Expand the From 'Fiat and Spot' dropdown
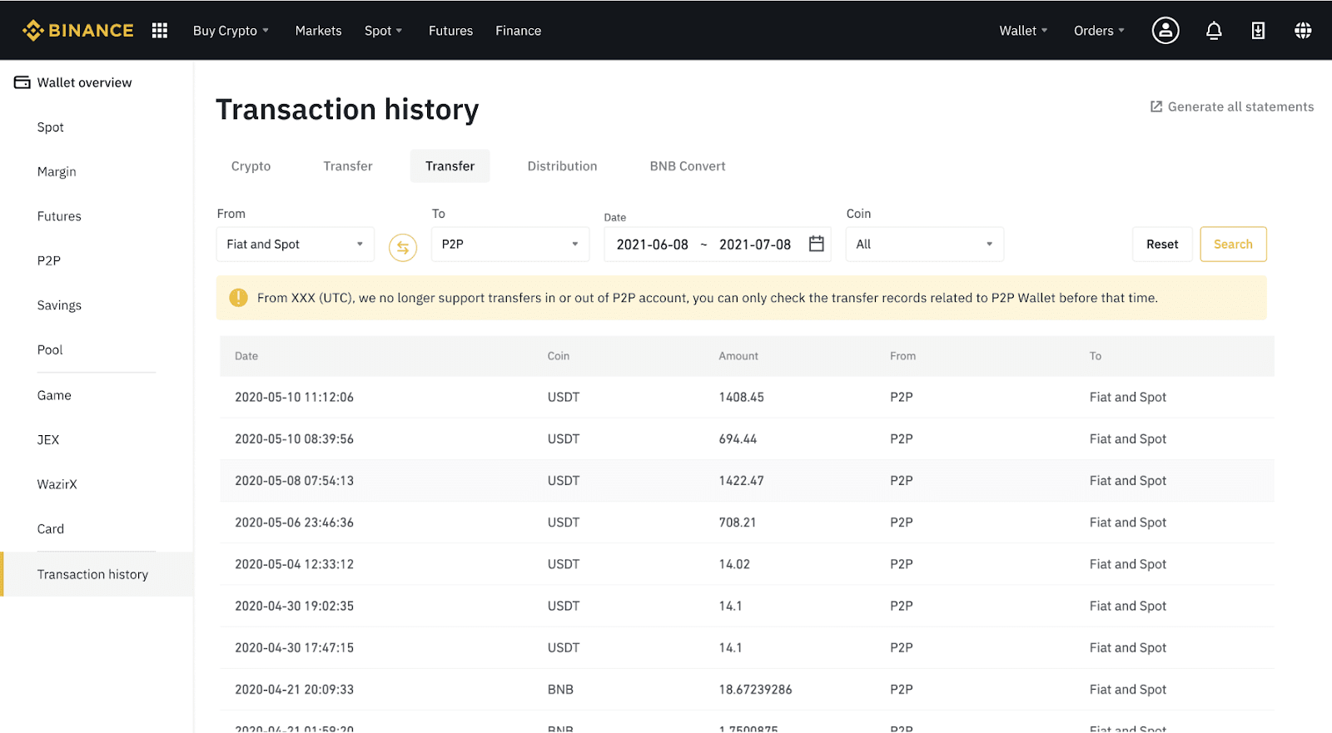The width and height of the screenshot is (1332, 733). [x=295, y=245]
